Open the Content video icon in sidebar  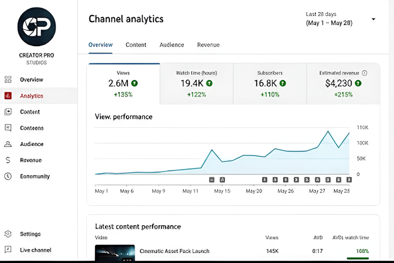click(8, 112)
